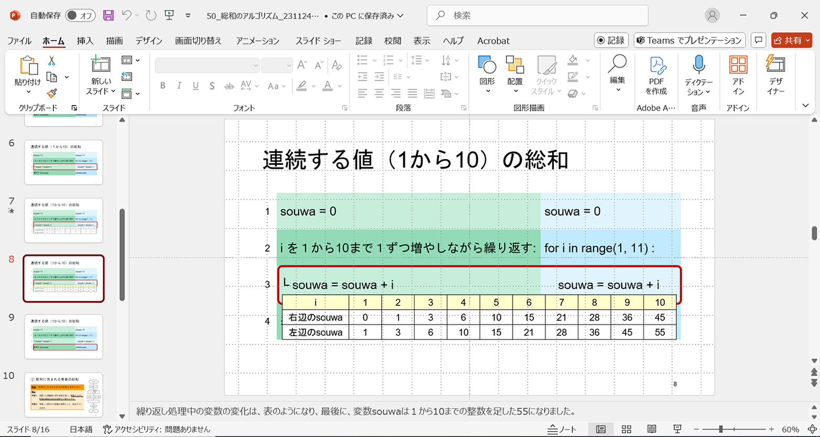Click Present in Teams button
Viewport: 820px width, 437px height.
coord(689,40)
